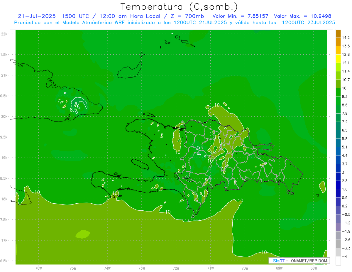Click the "20N" latitude axis label
Screen dimensions: 352x272
pyautogui.click(x=5, y=116)
